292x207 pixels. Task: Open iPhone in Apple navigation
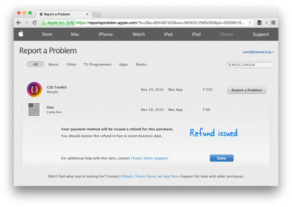pos(105,34)
